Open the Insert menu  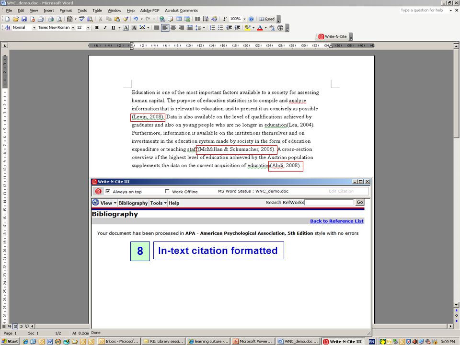coord(49,11)
